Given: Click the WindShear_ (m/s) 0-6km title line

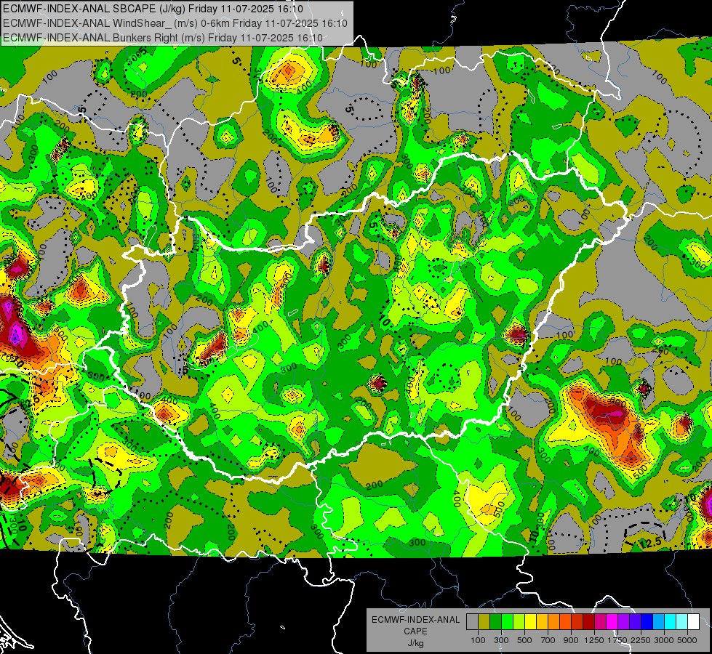Looking at the screenshot, I should tap(175, 23).
